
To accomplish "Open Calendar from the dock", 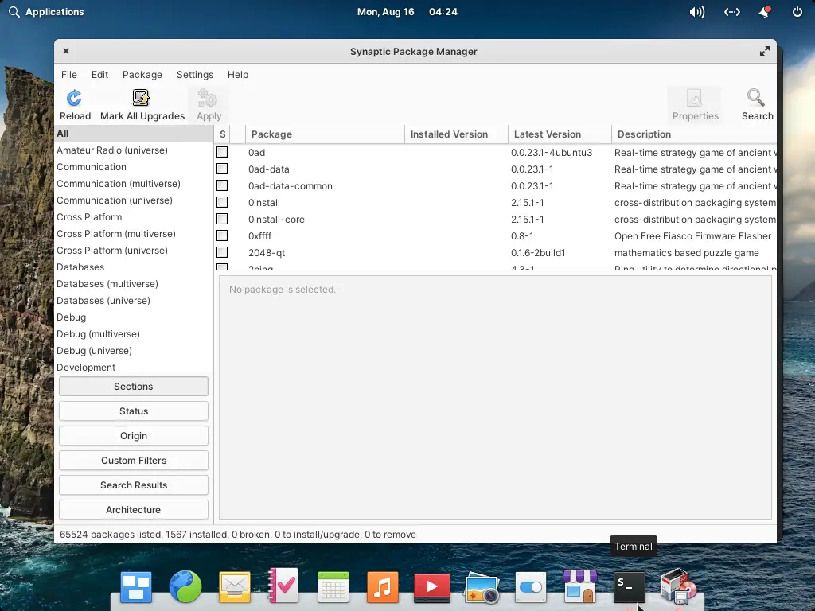I will click(333, 587).
